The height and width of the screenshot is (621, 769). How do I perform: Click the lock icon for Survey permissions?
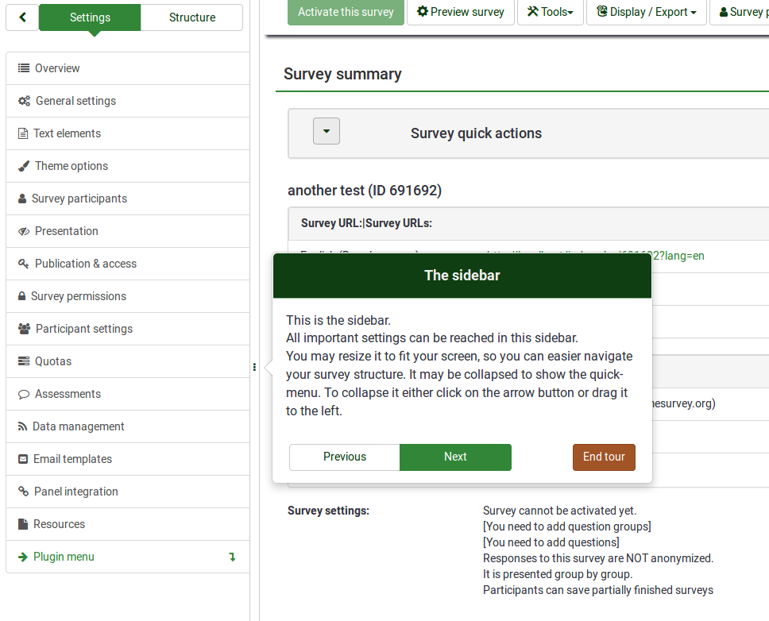22,296
